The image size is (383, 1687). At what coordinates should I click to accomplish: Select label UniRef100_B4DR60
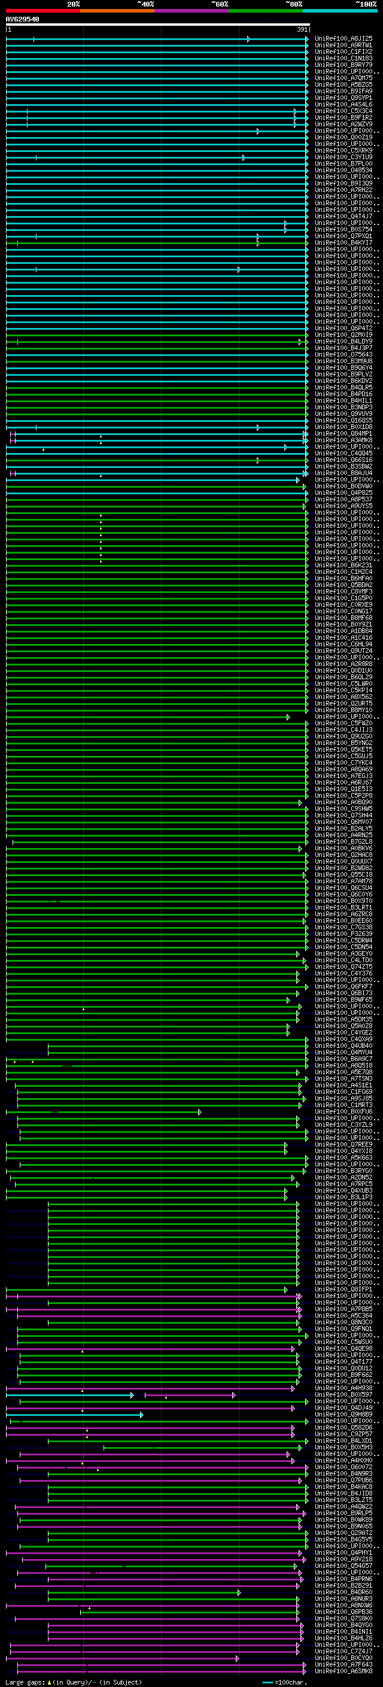click(x=344, y=1592)
